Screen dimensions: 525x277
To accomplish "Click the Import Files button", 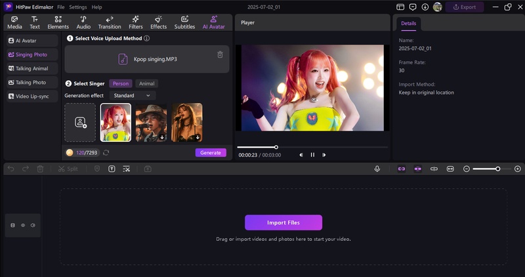I will (283, 223).
